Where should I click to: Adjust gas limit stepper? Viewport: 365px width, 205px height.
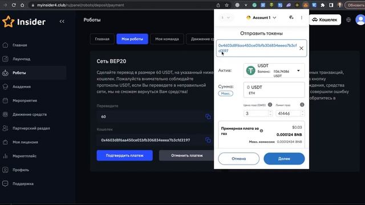(302, 113)
